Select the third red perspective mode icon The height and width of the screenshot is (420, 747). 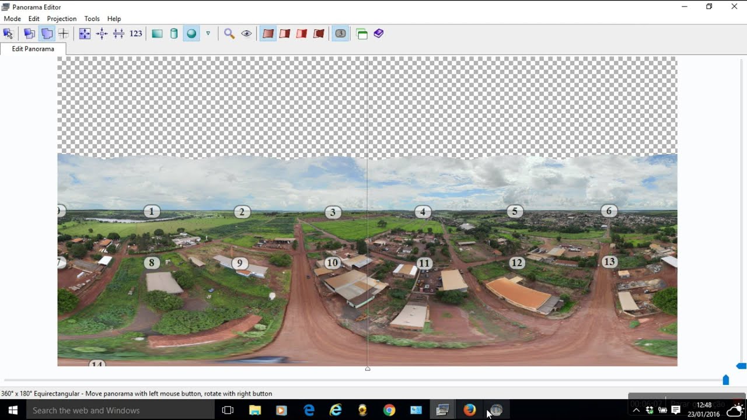302,34
